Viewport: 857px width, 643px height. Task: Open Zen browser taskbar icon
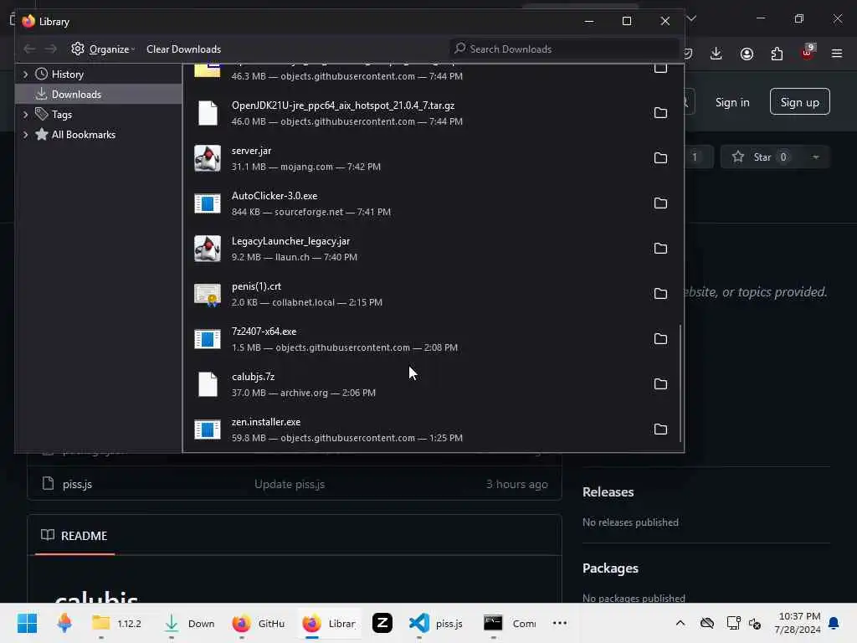pyautogui.click(x=382, y=623)
